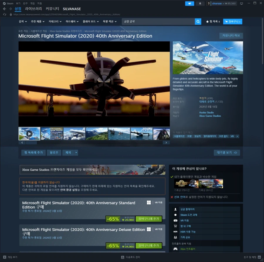Open 다운로드 관리 download icon
The height and width of the screenshot is (262, 264).
123,257
